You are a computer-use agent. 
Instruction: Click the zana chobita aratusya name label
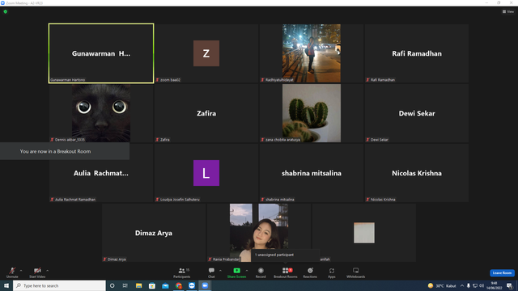(282, 140)
